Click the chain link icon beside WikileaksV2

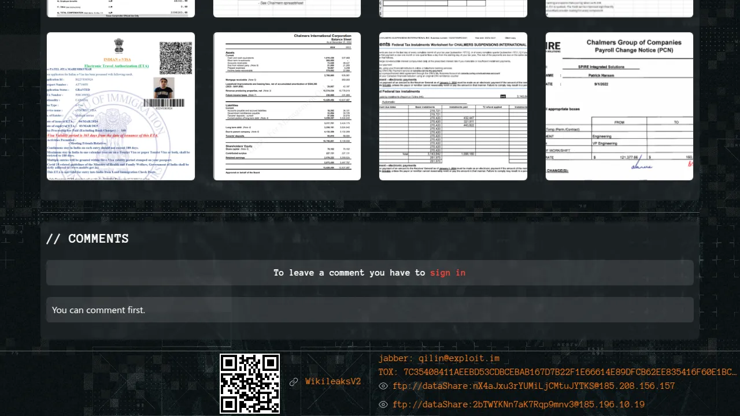point(294,382)
